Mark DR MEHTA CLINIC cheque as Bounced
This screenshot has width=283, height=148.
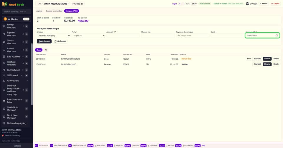tap(257, 64)
